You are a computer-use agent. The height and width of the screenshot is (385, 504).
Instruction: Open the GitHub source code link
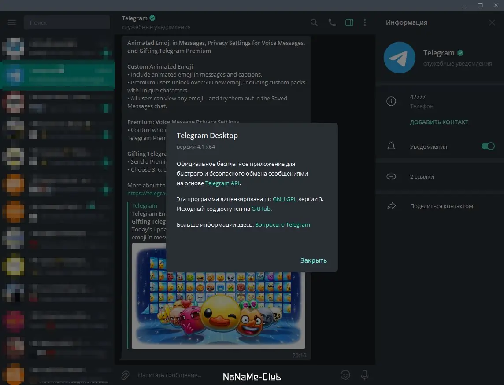coord(261,209)
